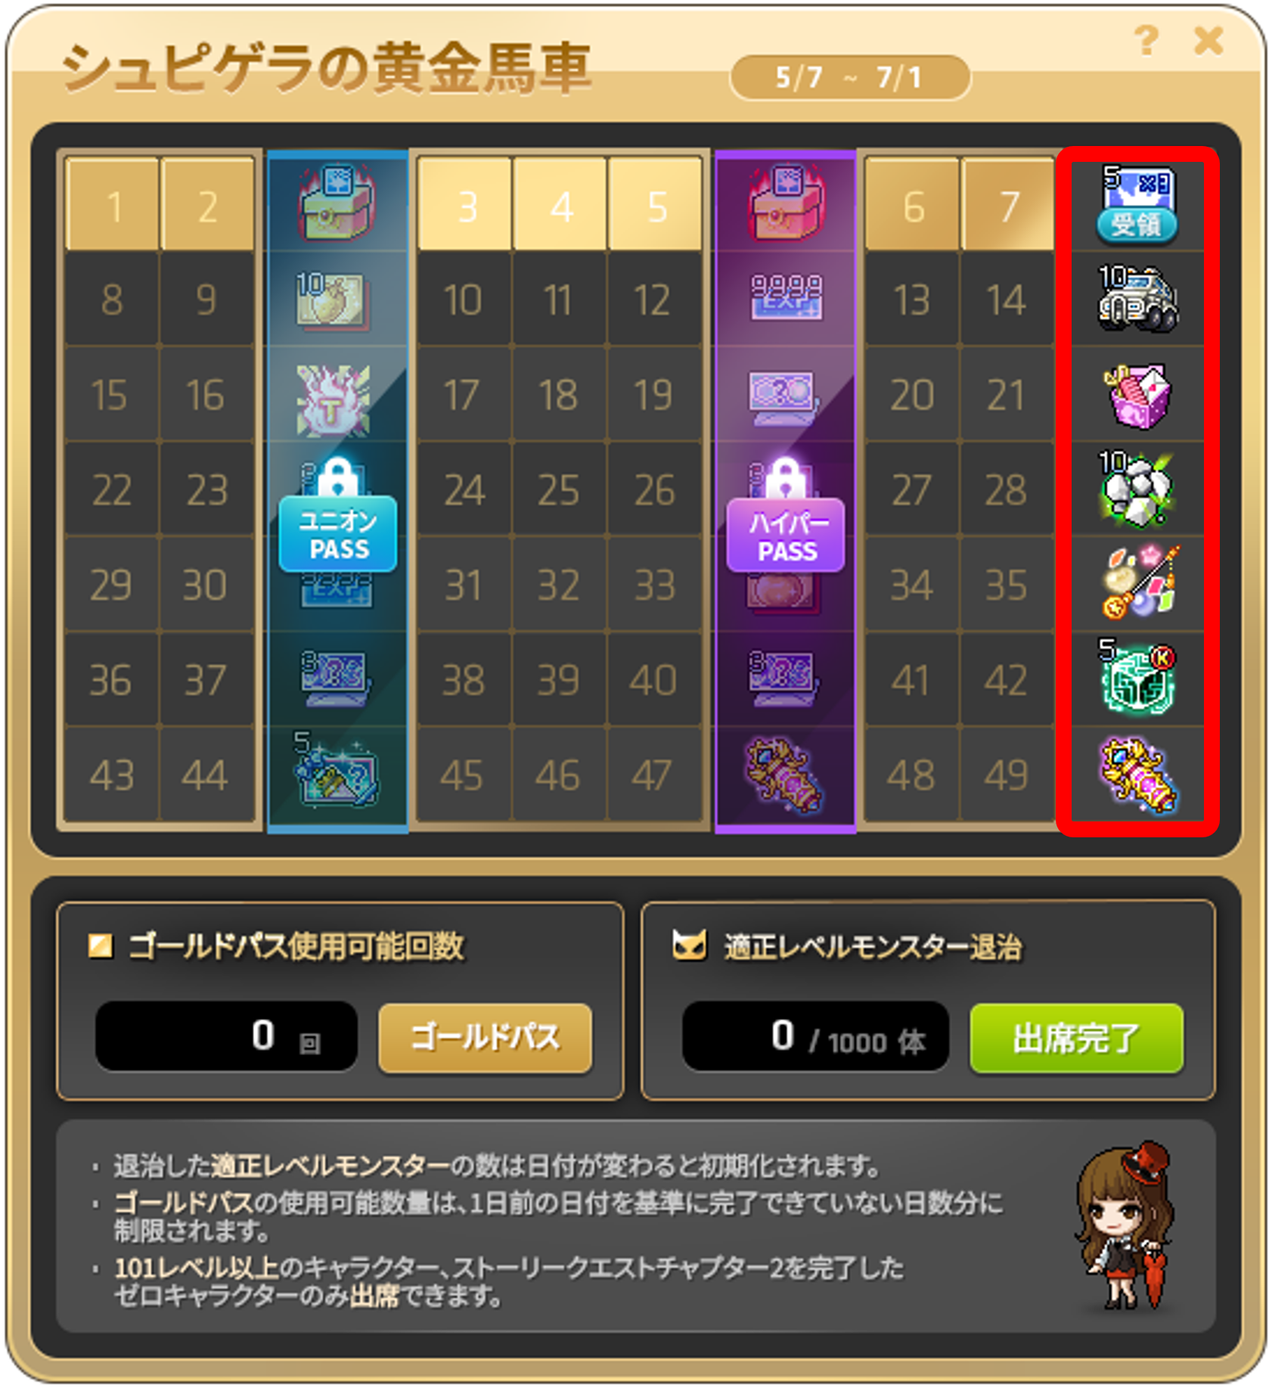Screen dimensions: 1269x1388
Task: Close the golden carriage window
Action: point(1208,40)
